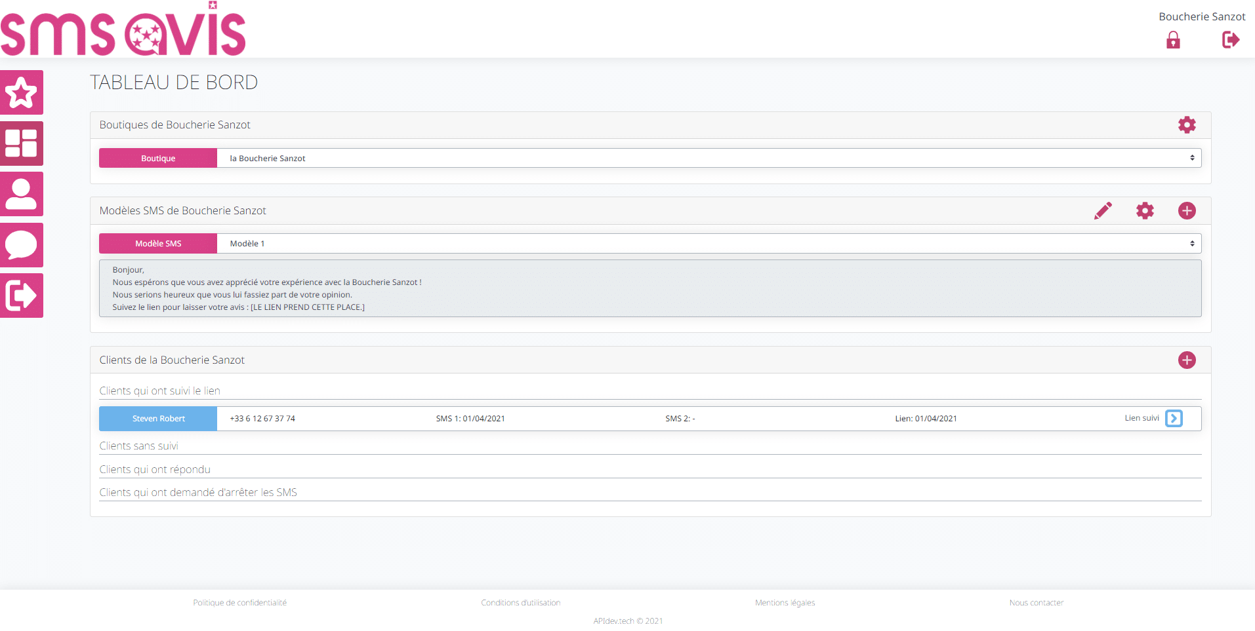Click the SMS Avis logo
This screenshot has height=631, width=1255.
click(x=123, y=31)
